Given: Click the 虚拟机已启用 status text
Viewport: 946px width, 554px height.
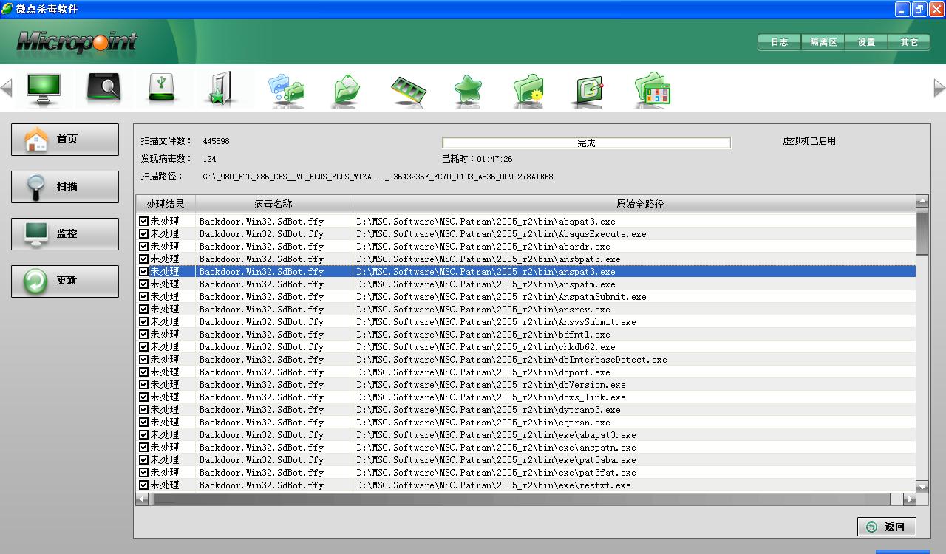Looking at the screenshot, I should [809, 141].
